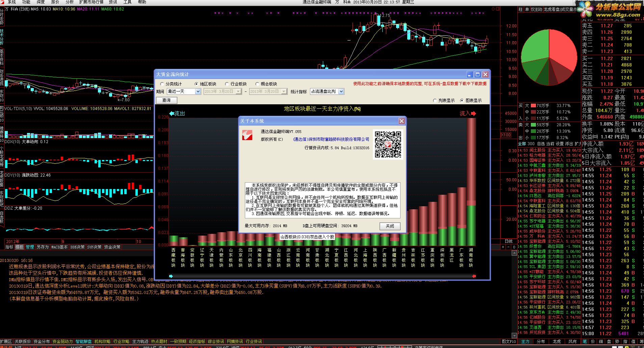Image resolution: width=644 pixels, height=348 pixels.
Task: Select the 势 tab
Action: 617,342
